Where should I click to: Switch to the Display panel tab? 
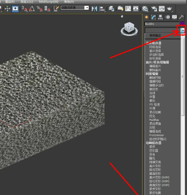pyautogui.click(x=174, y=17)
